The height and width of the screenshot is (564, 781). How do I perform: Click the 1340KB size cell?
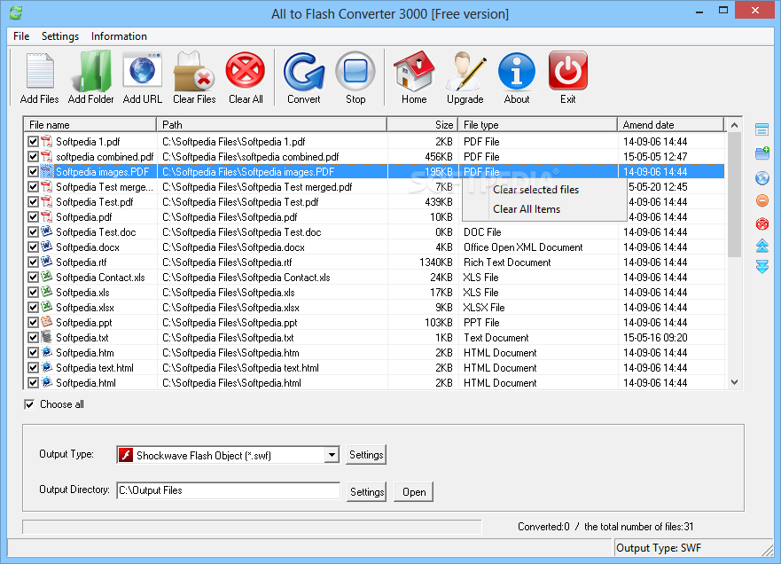tap(436, 262)
